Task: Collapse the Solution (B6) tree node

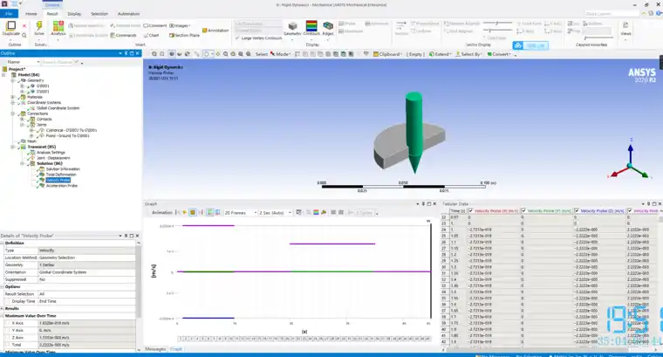Action: (x=22, y=163)
